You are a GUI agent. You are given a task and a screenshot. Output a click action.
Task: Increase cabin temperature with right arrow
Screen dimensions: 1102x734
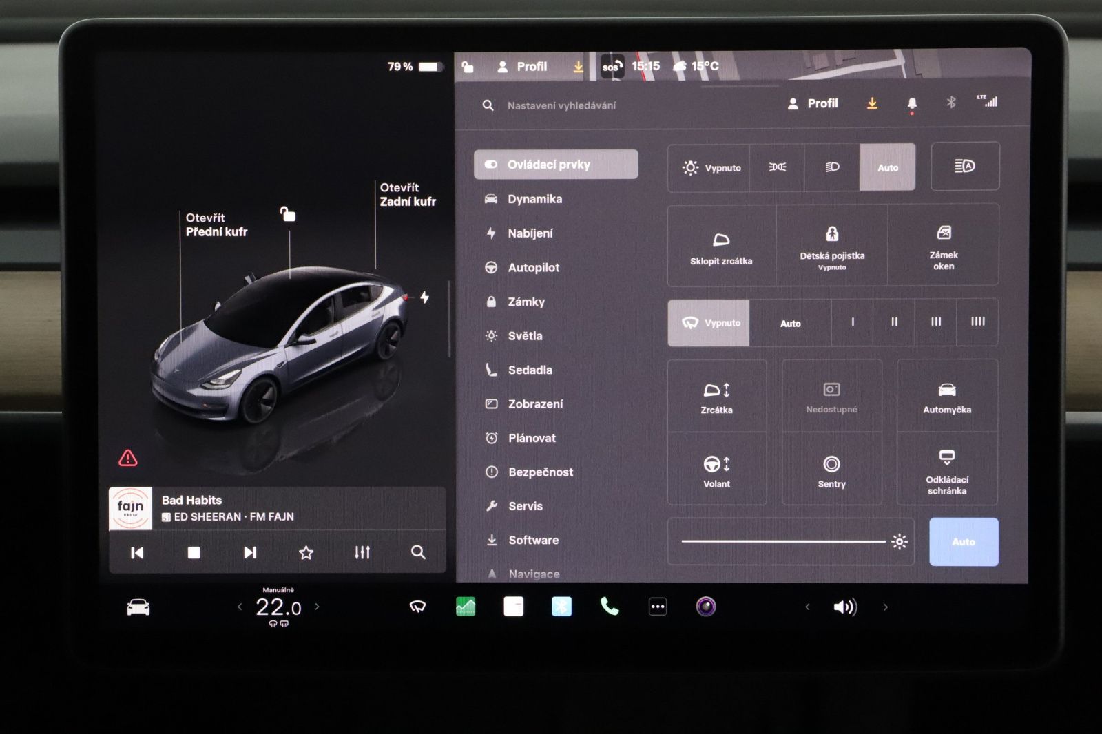tap(318, 607)
